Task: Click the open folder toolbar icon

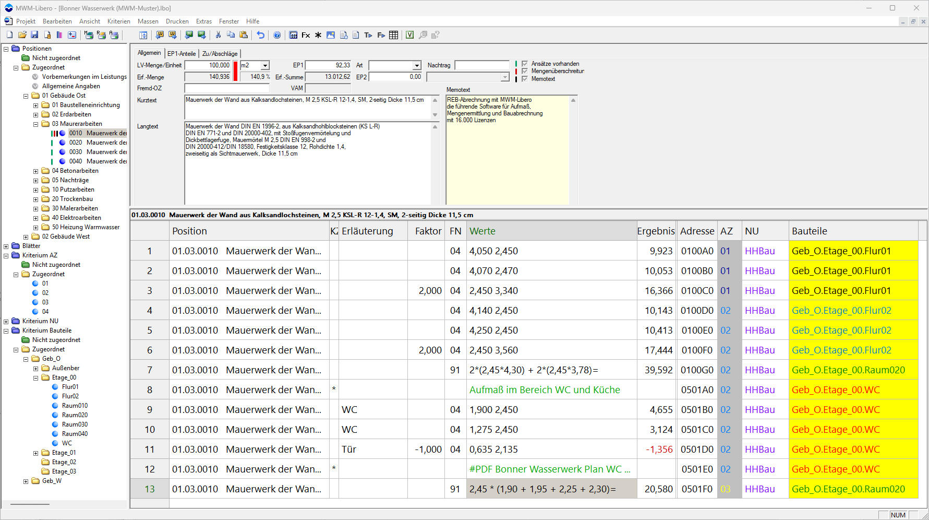Action: [22, 35]
